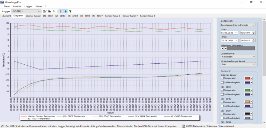Open the Benutzerdefinierte Periode dropdown

238,25
